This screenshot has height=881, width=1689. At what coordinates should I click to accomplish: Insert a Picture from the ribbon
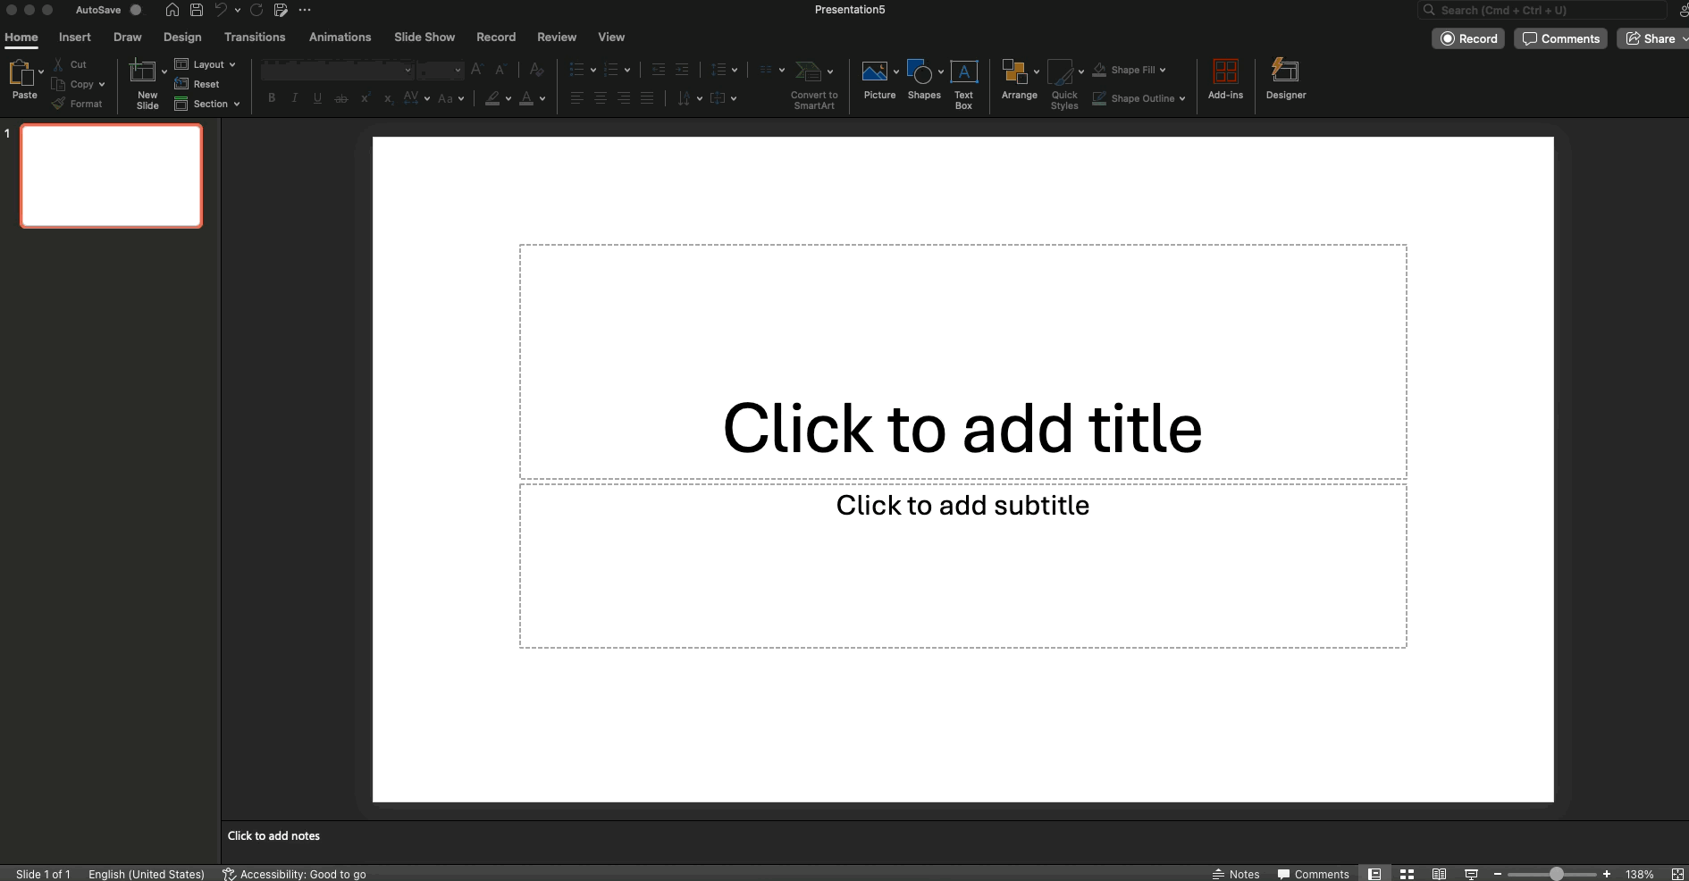[878, 80]
